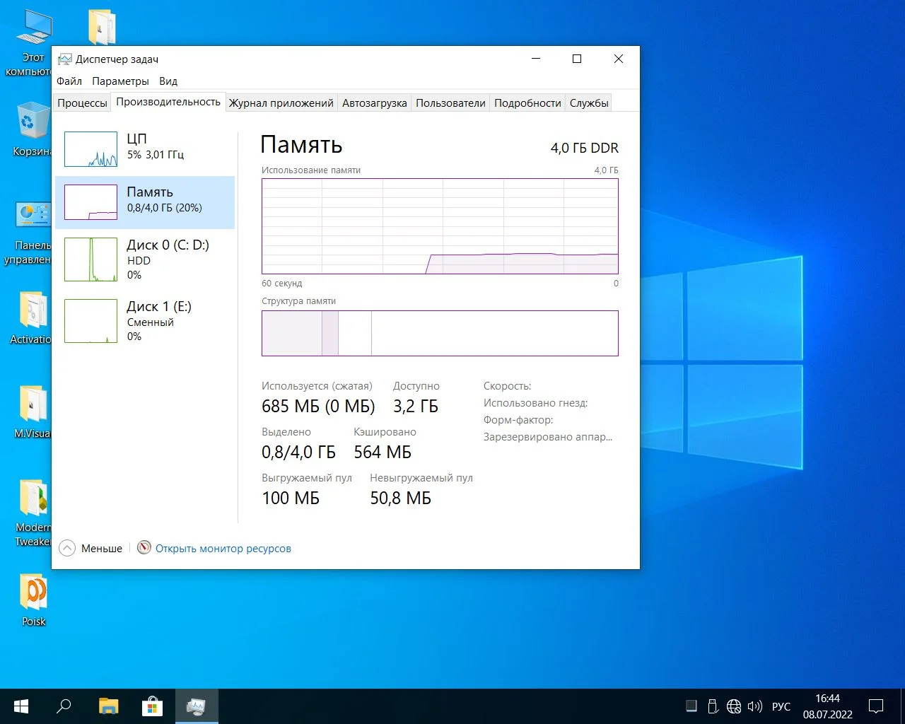
Task: Open the Файл menu
Action: click(69, 81)
